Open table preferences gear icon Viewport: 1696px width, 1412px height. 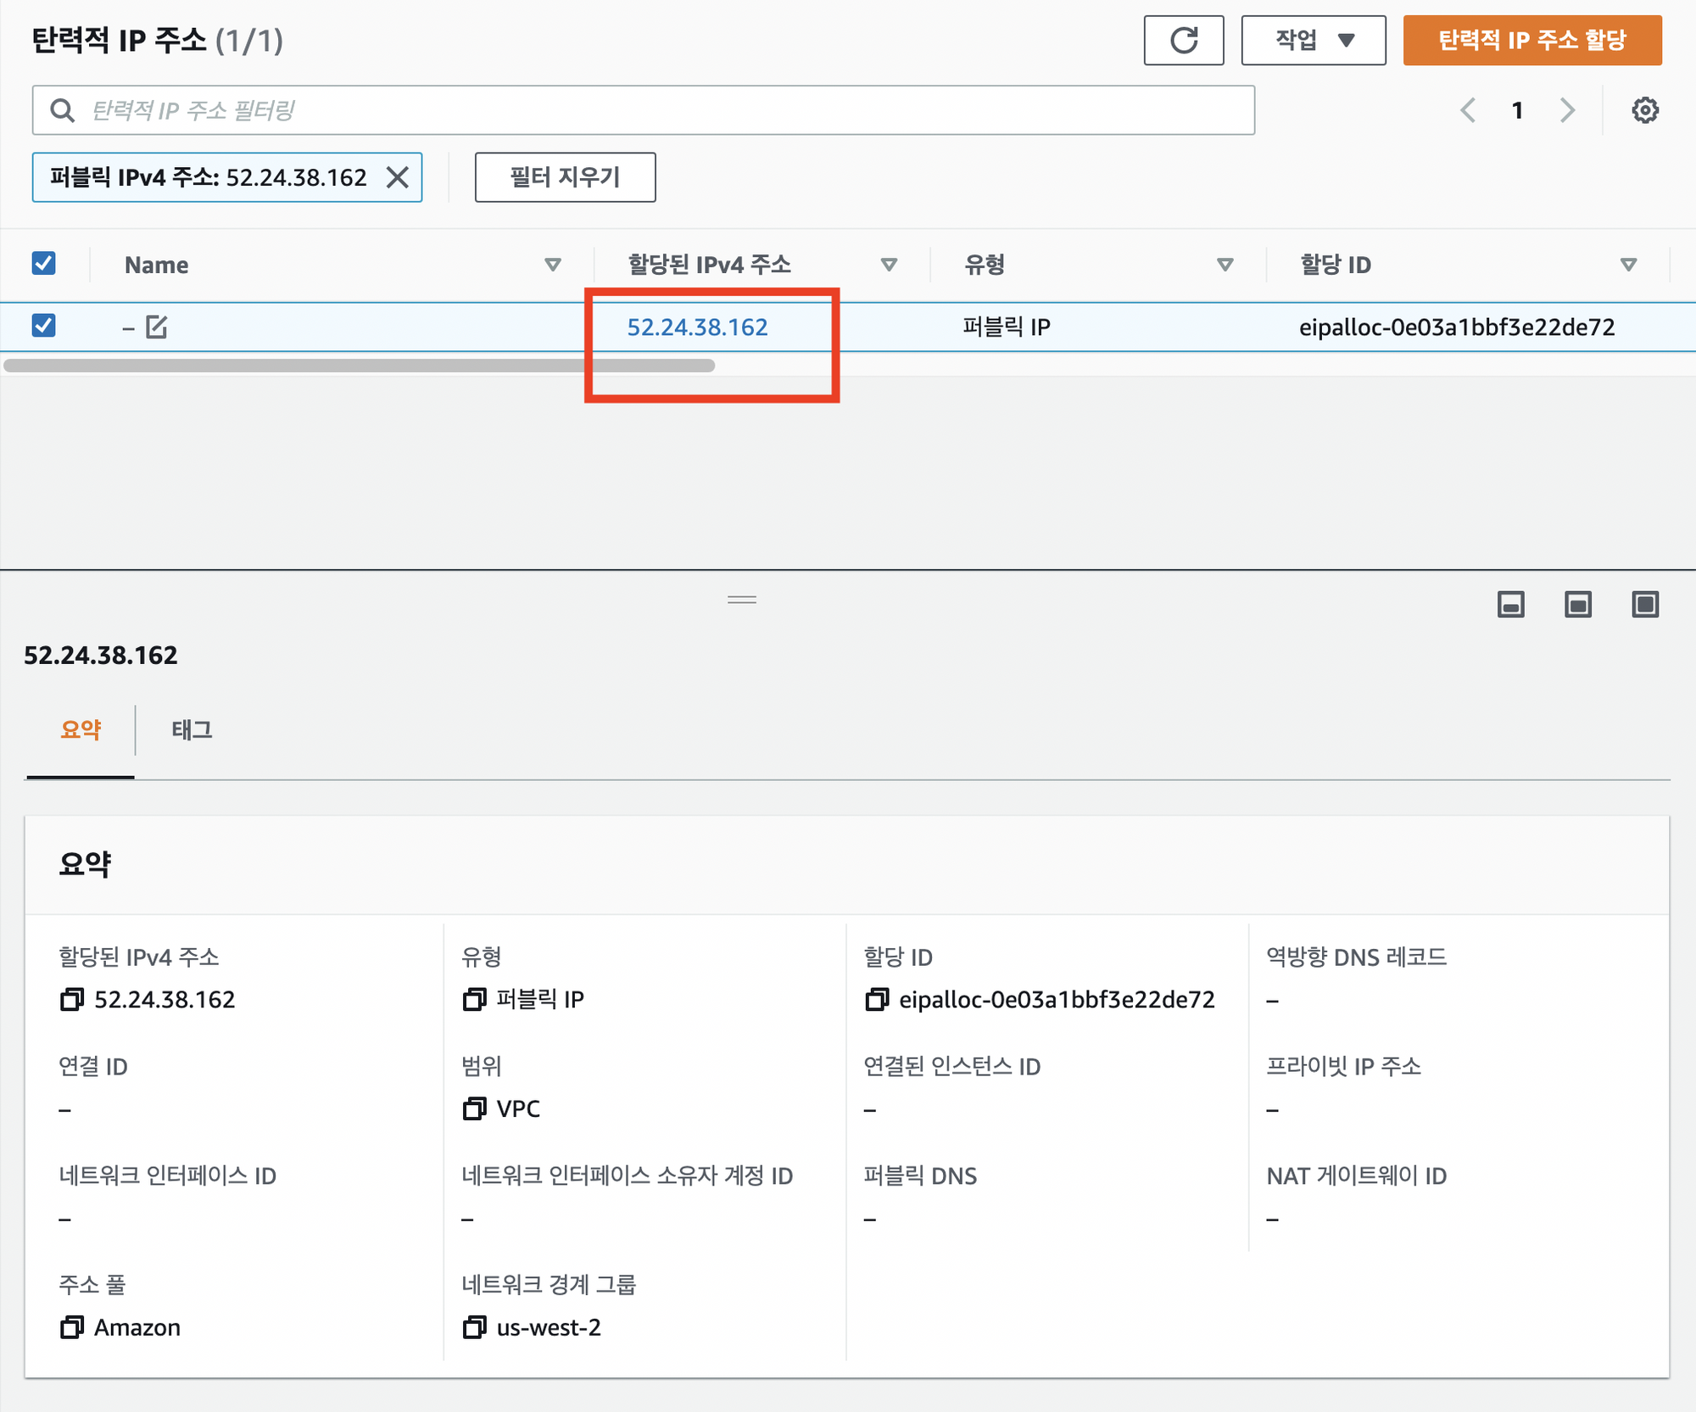click(1644, 110)
